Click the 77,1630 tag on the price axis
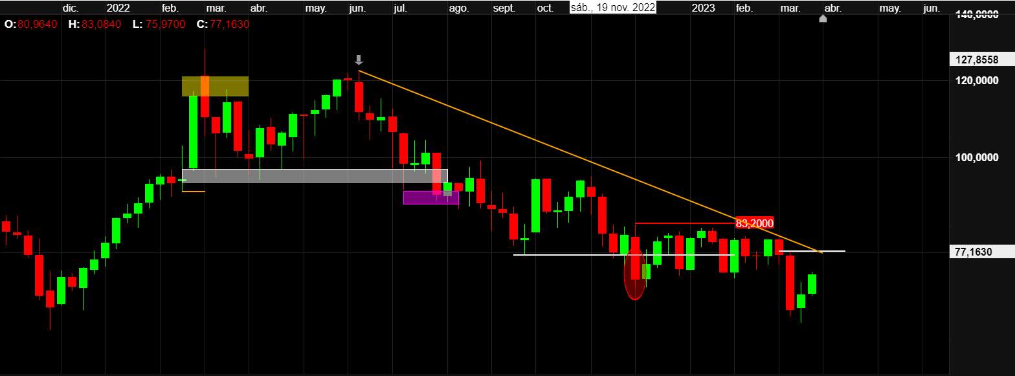Image resolution: width=1015 pixels, height=376 pixels. click(x=981, y=252)
